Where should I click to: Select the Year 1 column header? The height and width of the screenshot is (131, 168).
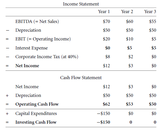click(104, 12)
